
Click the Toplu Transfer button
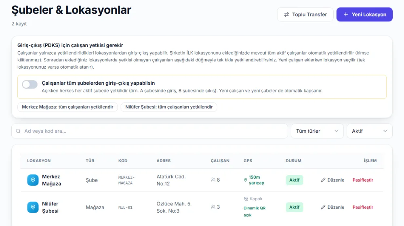[305, 15]
